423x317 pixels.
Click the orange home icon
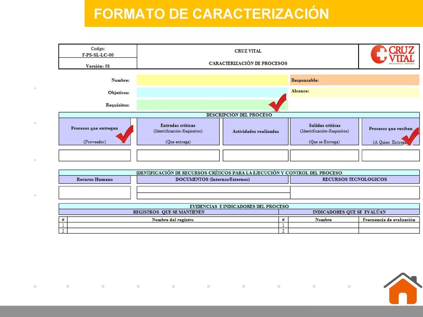[402, 289]
